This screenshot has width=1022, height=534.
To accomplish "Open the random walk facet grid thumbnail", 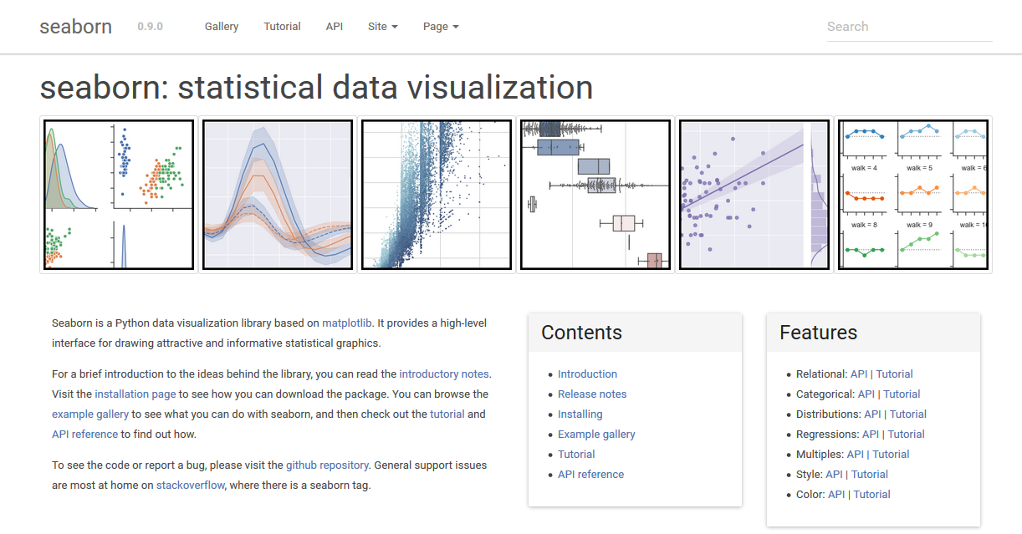I will click(x=913, y=195).
